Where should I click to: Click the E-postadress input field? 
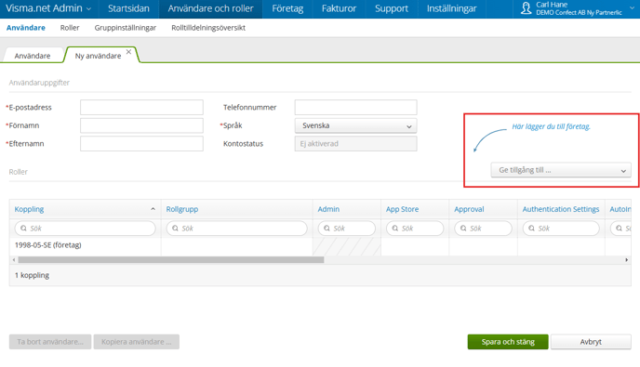[141, 107]
